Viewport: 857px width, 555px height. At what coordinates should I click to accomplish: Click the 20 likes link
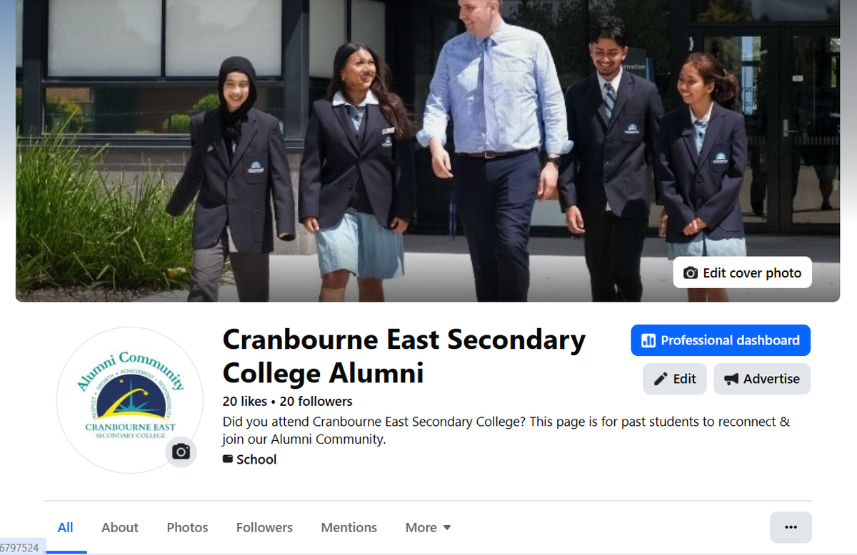[x=245, y=401]
